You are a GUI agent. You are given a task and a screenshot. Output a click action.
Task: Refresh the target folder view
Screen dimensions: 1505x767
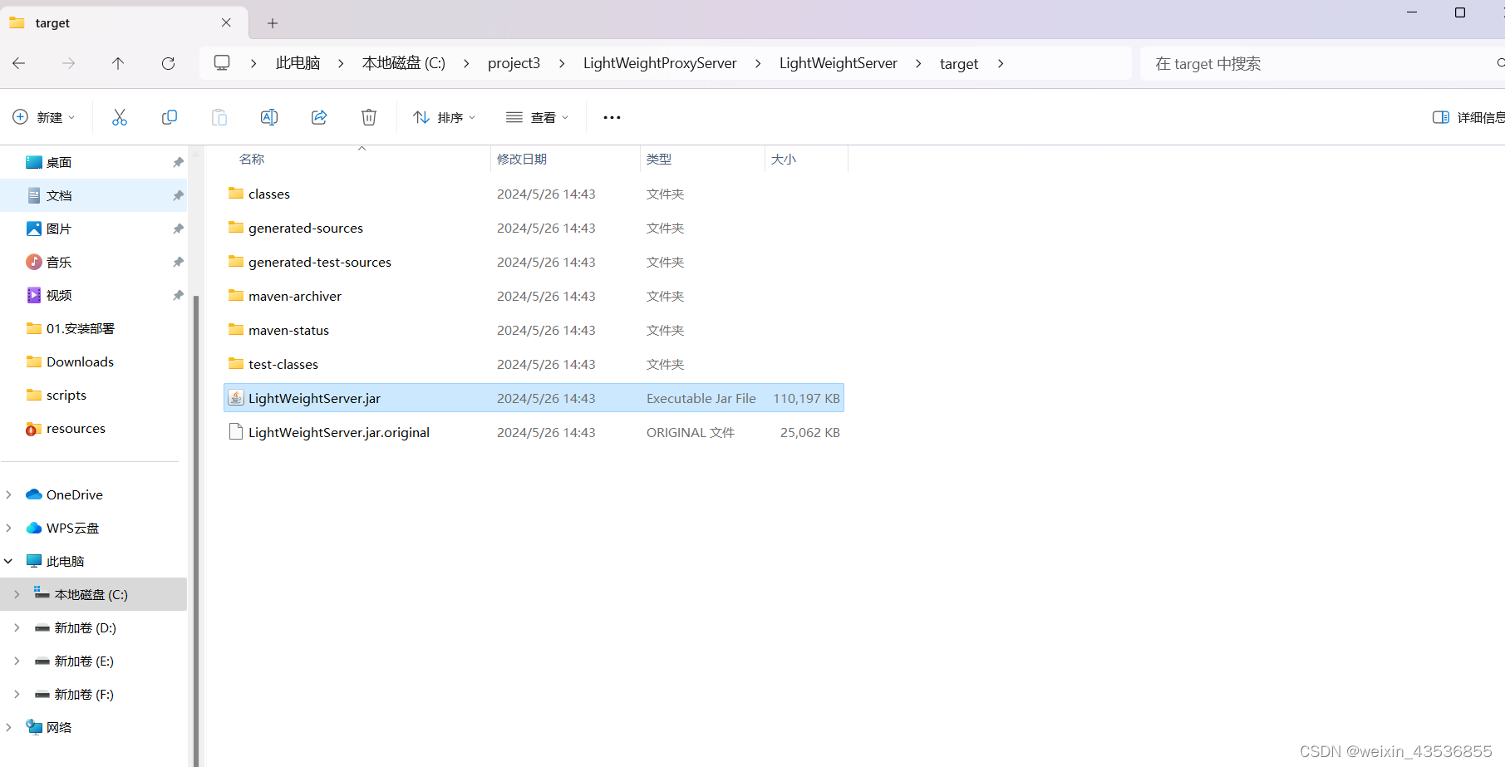tap(168, 63)
